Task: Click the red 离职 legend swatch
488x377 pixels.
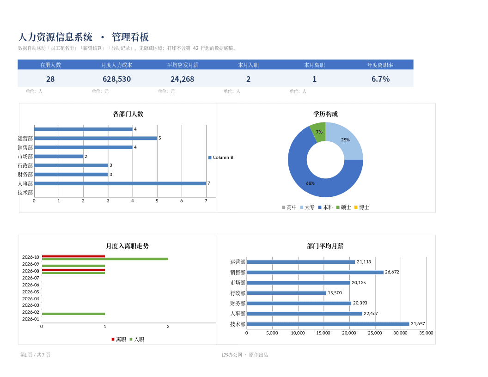Action: 113,340
